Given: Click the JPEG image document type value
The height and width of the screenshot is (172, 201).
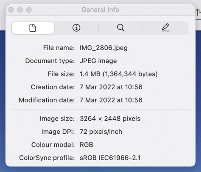Looking at the screenshot, I should click(98, 61).
